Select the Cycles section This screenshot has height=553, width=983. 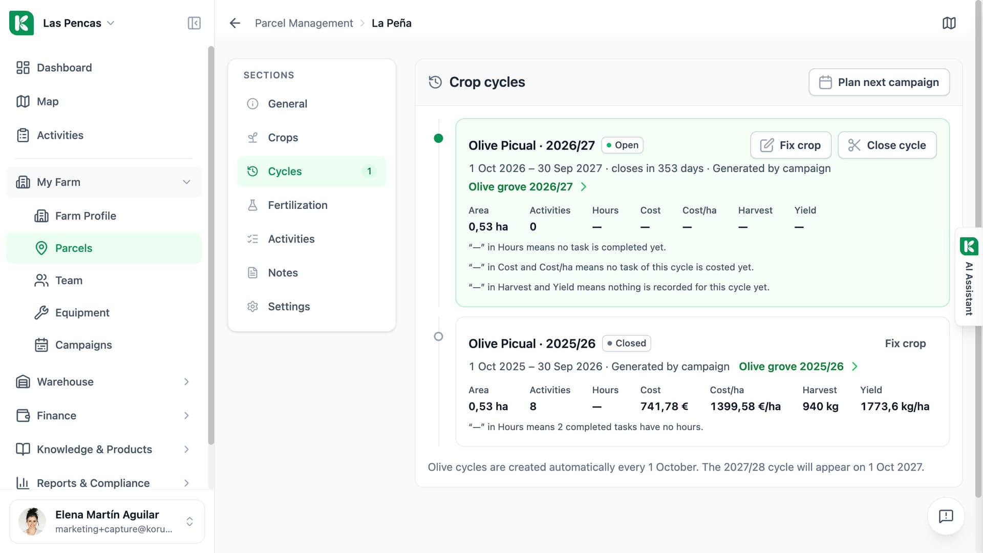pos(311,172)
